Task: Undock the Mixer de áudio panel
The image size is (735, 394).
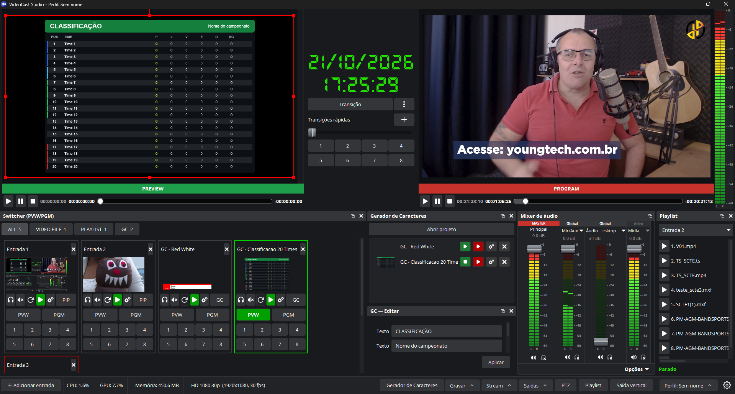Action: (650, 216)
